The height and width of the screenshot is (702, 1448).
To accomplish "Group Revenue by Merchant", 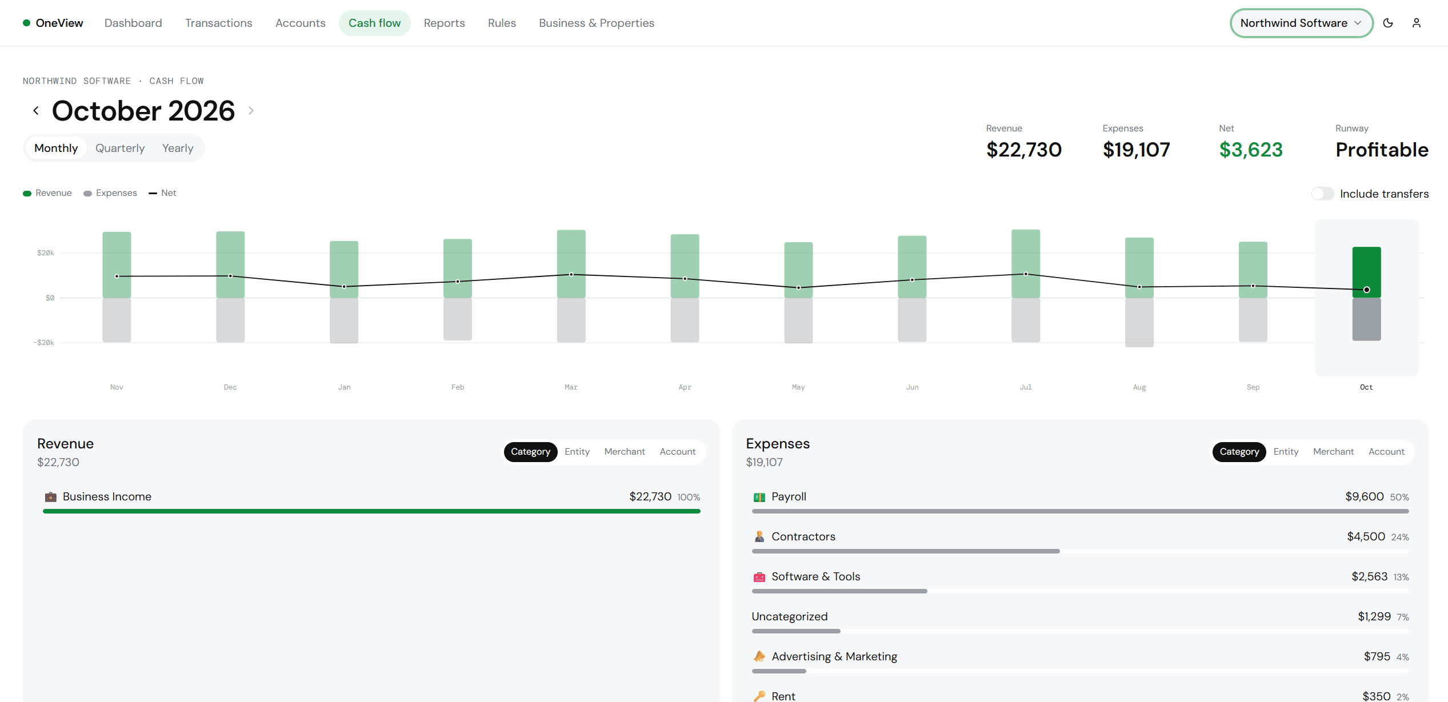I will pyautogui.click(x=625, y=452).
